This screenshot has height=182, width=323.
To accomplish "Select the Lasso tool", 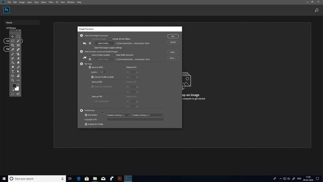I will pyautogui.click(x=13, y=41).
